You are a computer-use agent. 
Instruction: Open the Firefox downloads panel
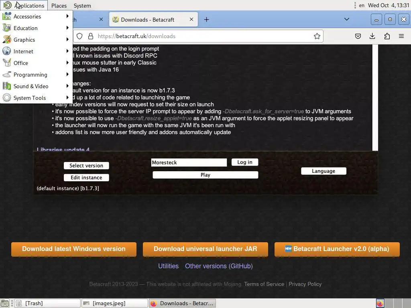[372, 36]
